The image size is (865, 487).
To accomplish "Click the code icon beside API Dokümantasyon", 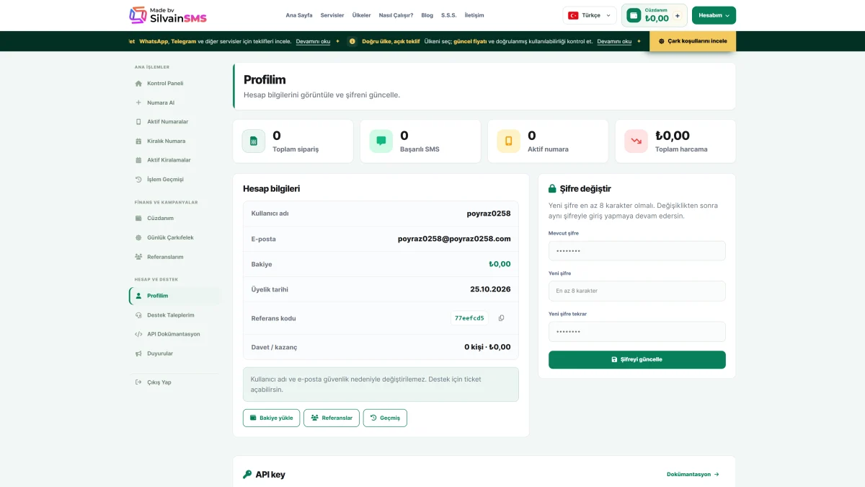I will pyautogui.click(x=138, y=334).
